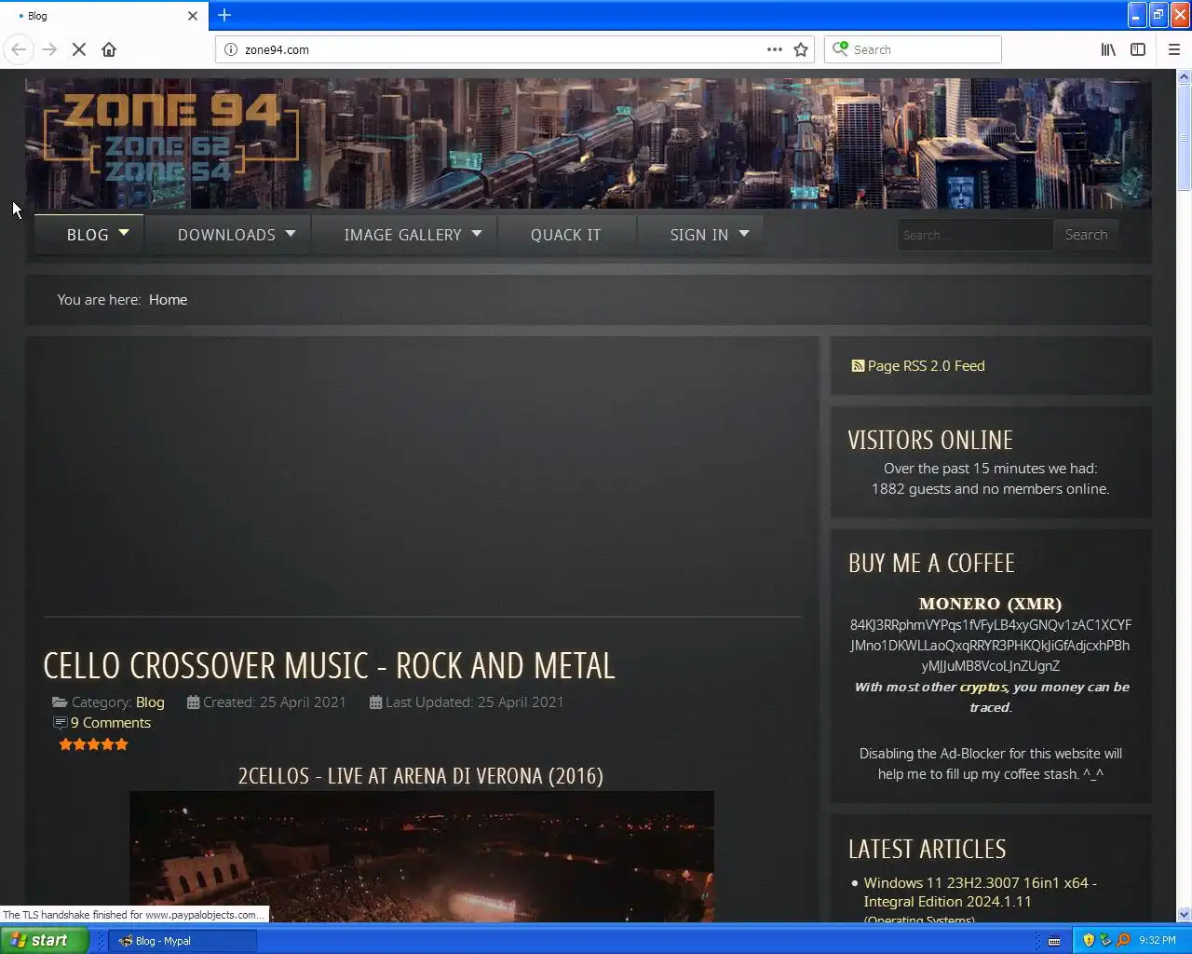1192x954 pixels.
Task: Open the 9 Comments link
Action: pos(110,723)
